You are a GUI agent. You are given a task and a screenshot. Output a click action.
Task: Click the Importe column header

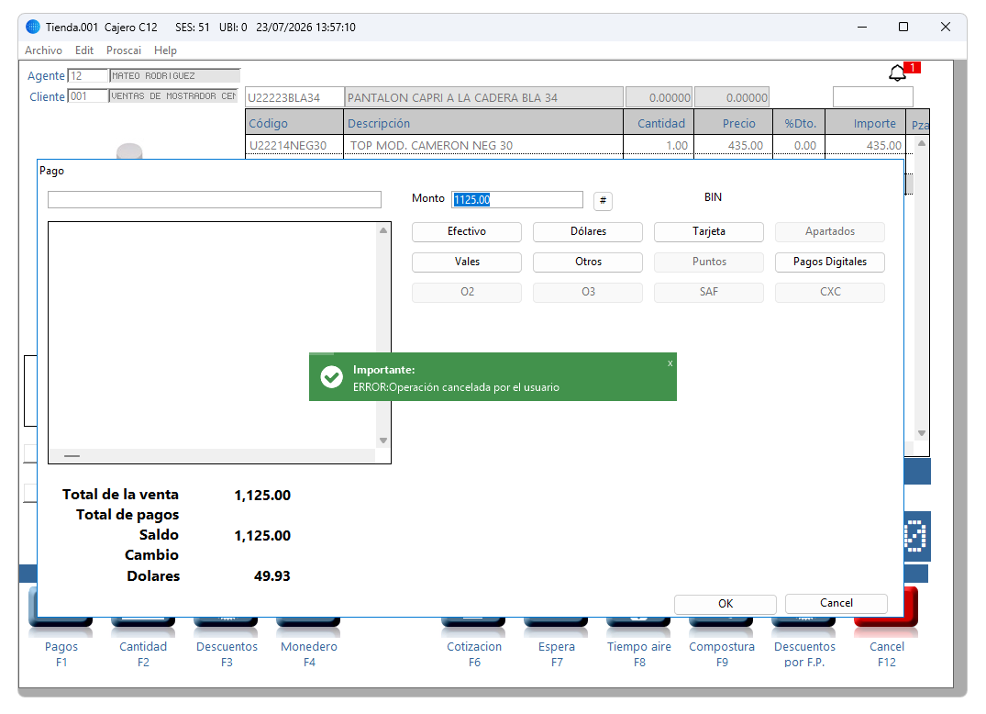coord(865,123)
